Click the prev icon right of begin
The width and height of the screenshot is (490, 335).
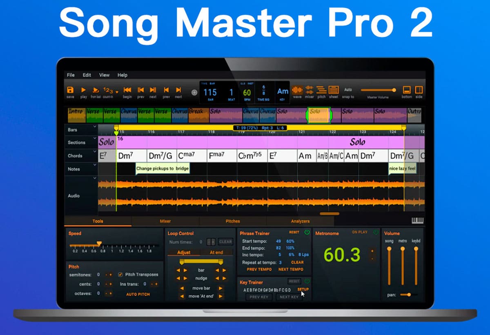140,90
